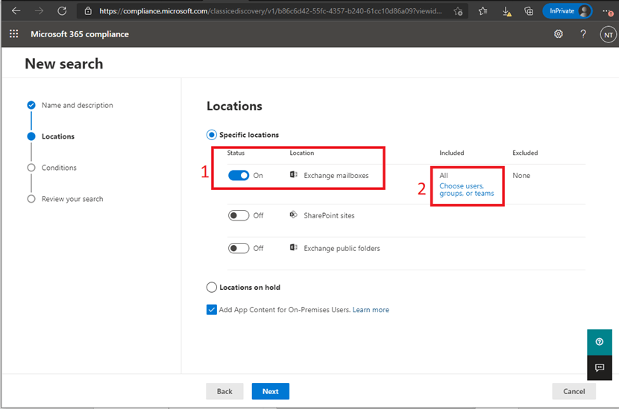Click the Exchange mailboxes icon
This screenshot has height=409, width=619.
pos(293,175)
